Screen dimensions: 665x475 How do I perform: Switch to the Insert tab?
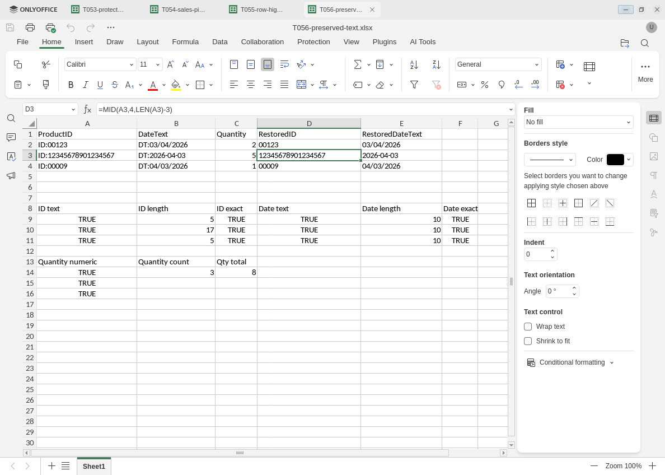tap(83, 42)
